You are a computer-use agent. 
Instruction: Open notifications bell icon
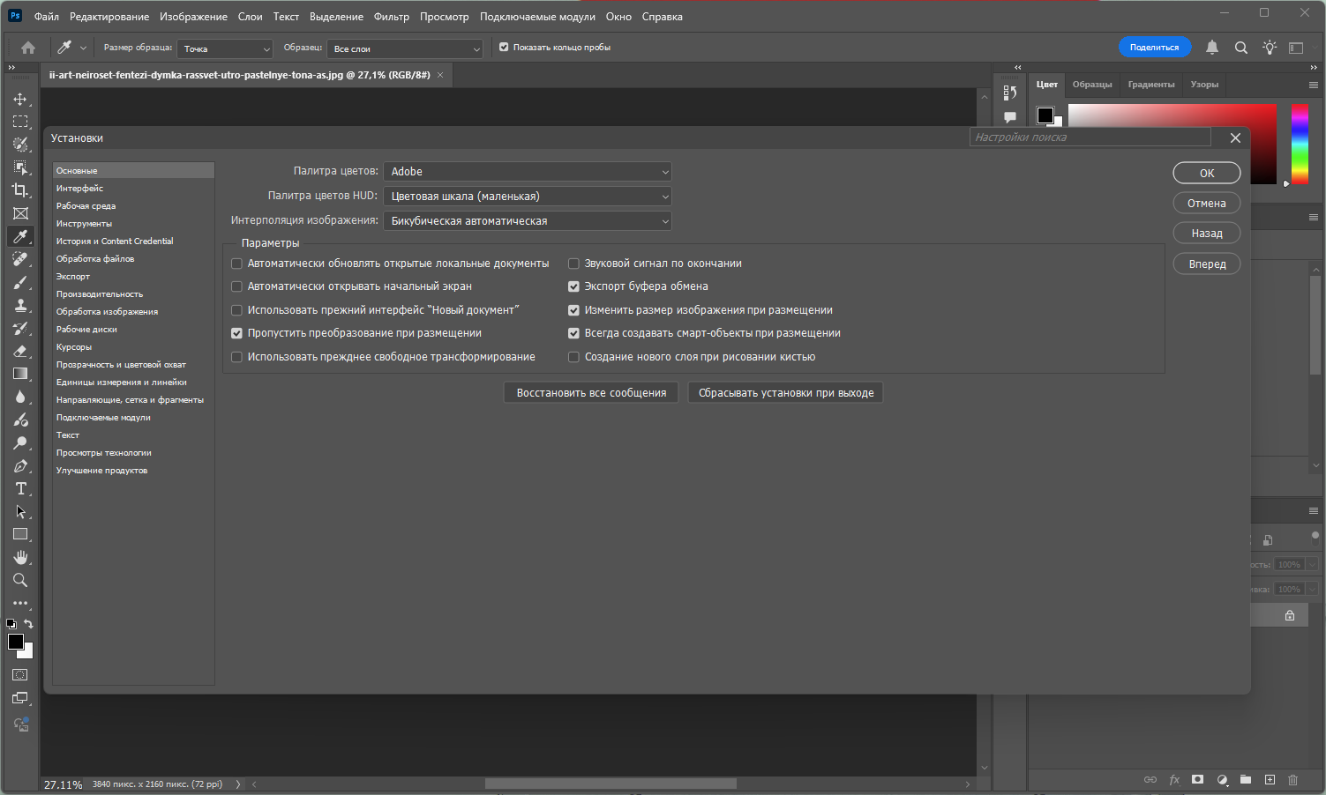(x=1212, y=48)
